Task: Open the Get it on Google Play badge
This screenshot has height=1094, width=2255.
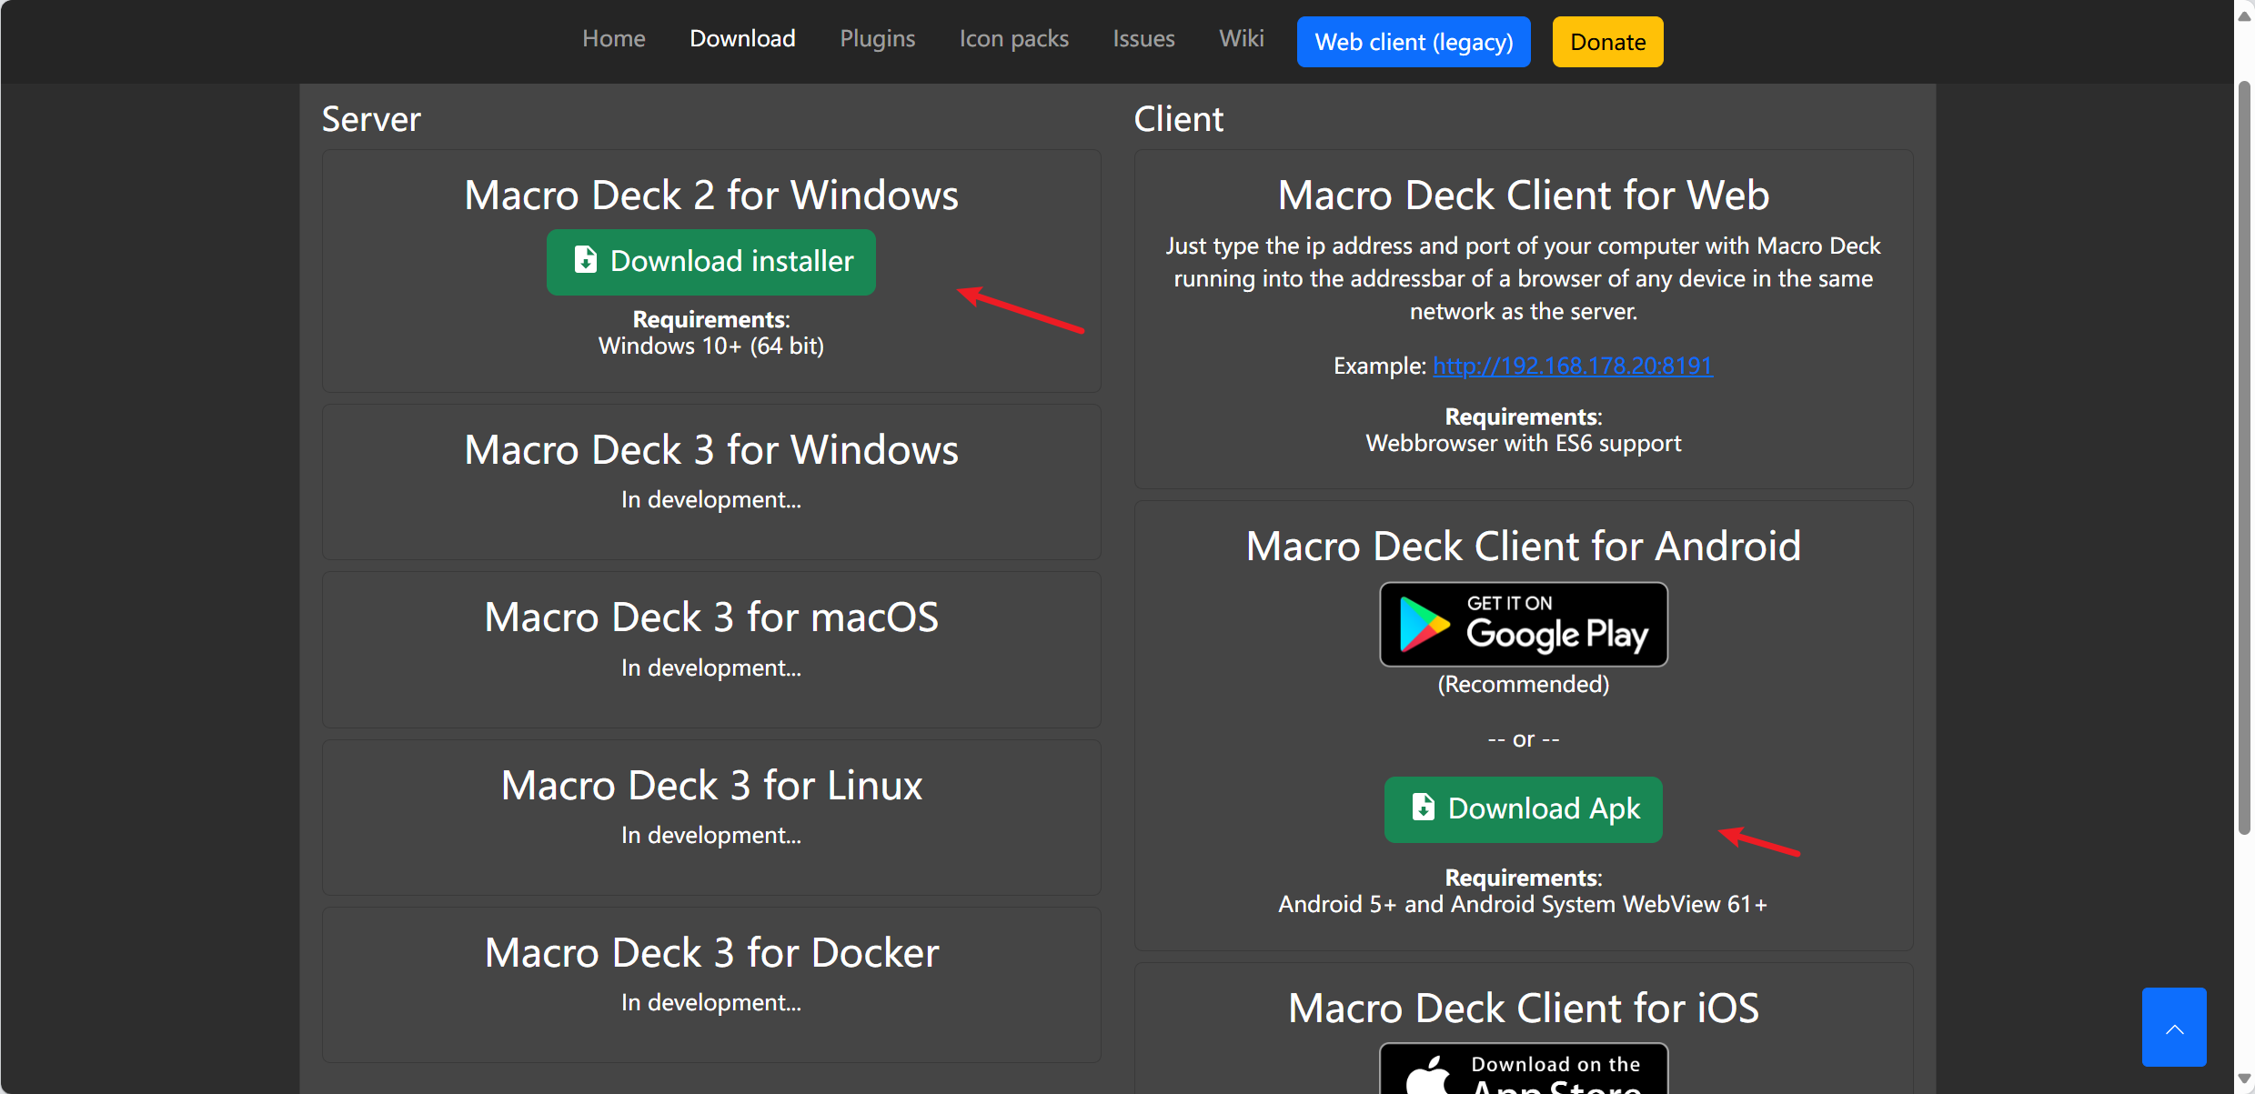Action: pyautogui.click(x=1524, y=625)
